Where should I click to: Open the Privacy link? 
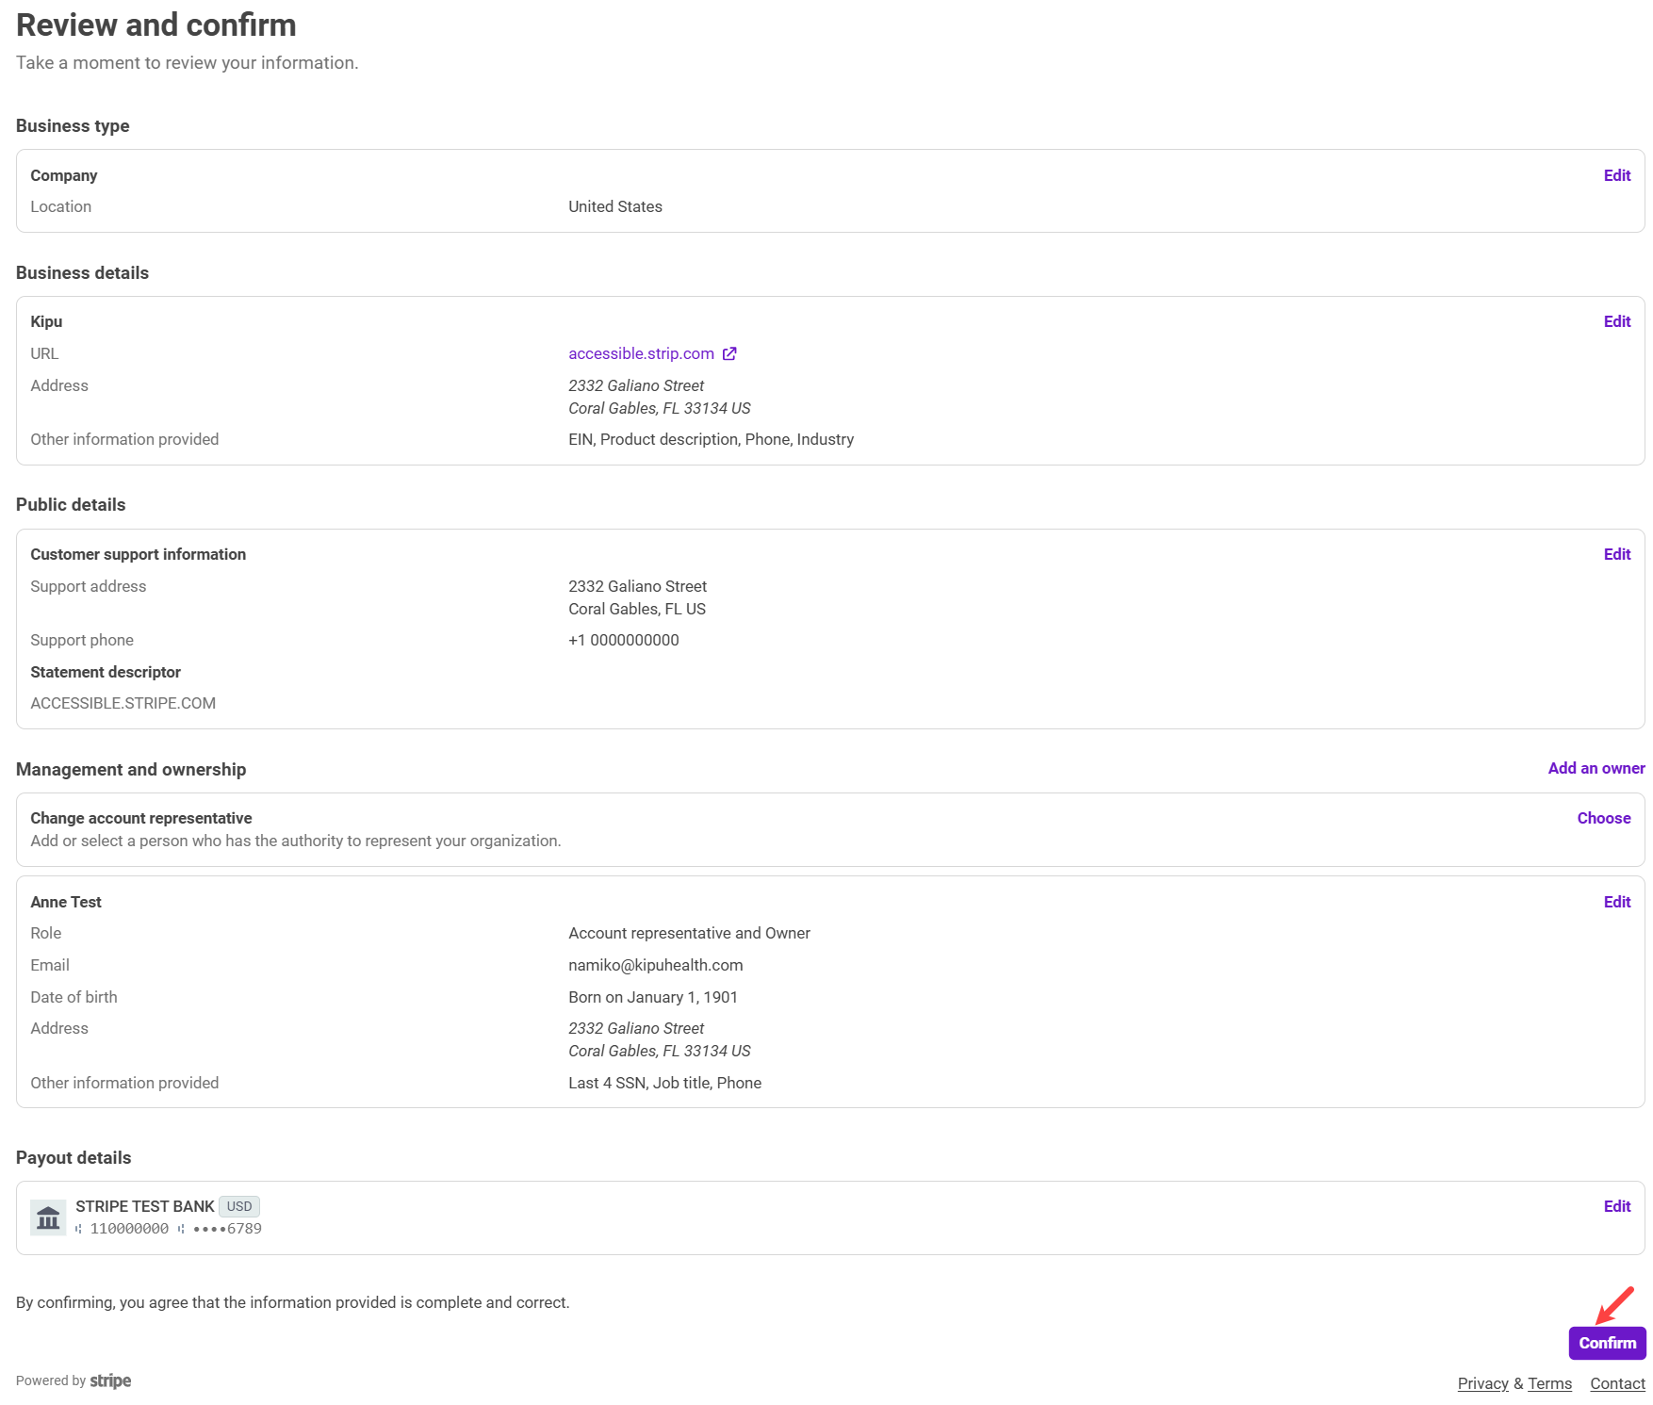(x=1482, y=1383)
